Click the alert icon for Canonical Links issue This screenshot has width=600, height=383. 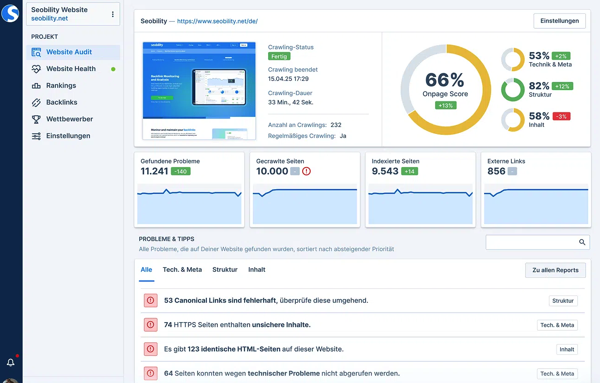tap(150, 300)
